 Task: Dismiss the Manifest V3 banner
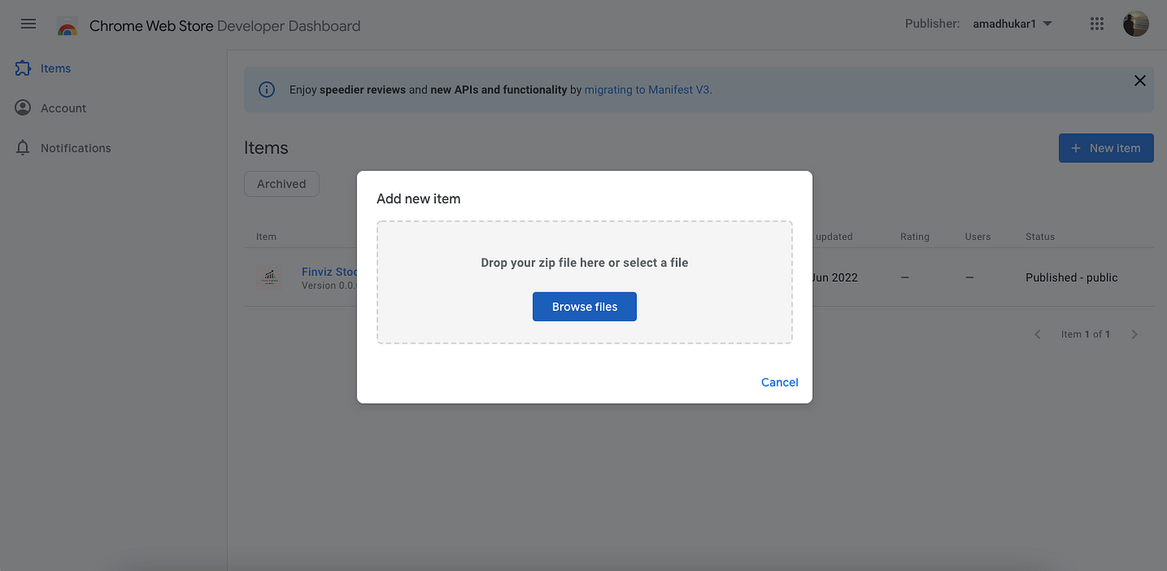pos(1139,81)
